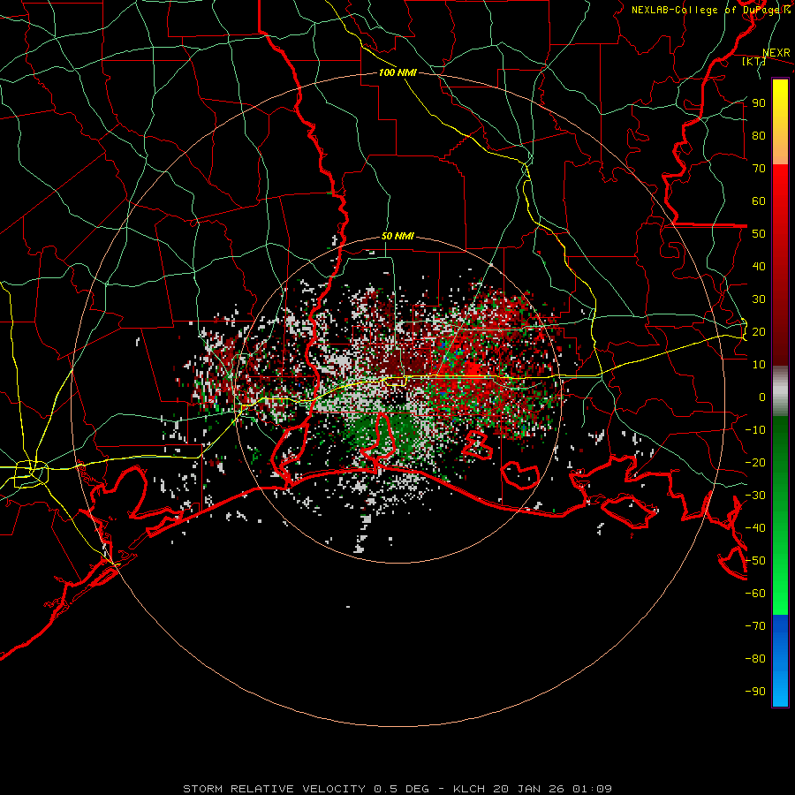Screen dimensions: 795x795
Task: Click 'STORM RELATIVE VELOCITY' in the caption
Action: point(274,789)
